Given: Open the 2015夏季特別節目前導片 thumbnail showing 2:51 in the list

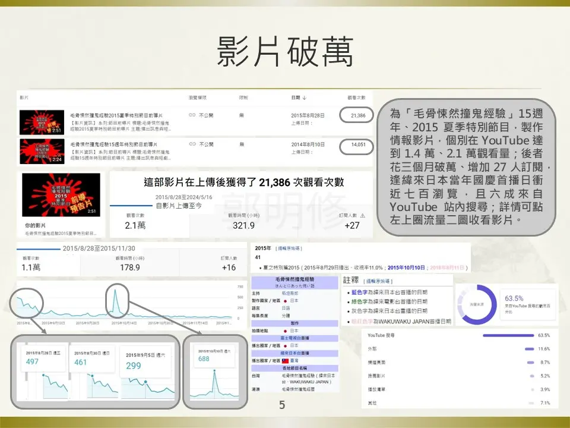Looking at the screenshot, I should (x=42, y=122).
